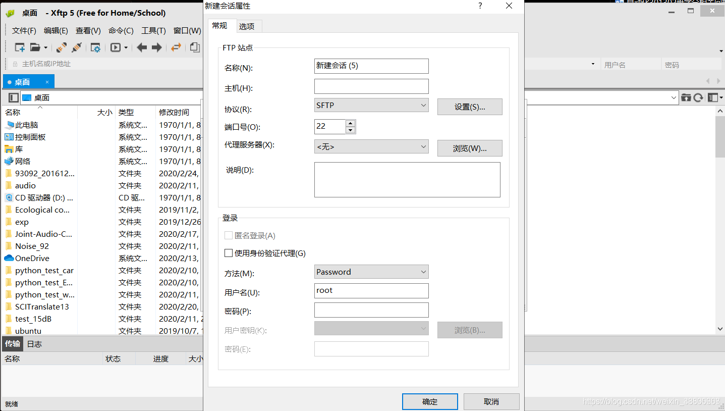Open session properties gear icon
The width and height of the screenshot is (725, 411).
click(95, 47)
